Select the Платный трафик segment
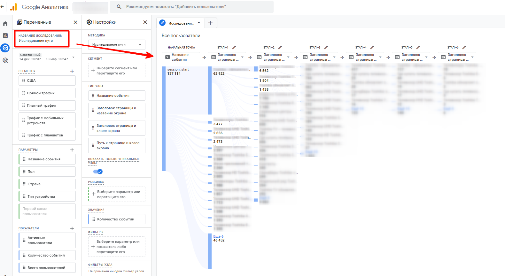 pos(47,105)
